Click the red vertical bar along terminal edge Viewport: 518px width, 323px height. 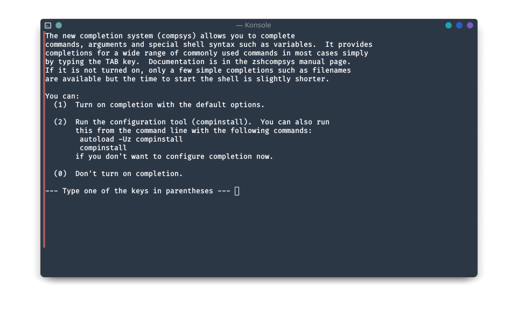44,139
